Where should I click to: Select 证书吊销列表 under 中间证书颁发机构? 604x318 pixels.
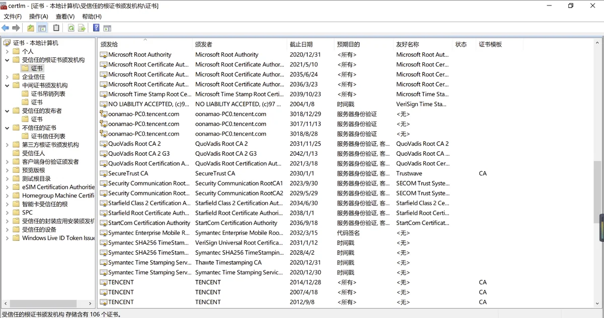point(48,94)
